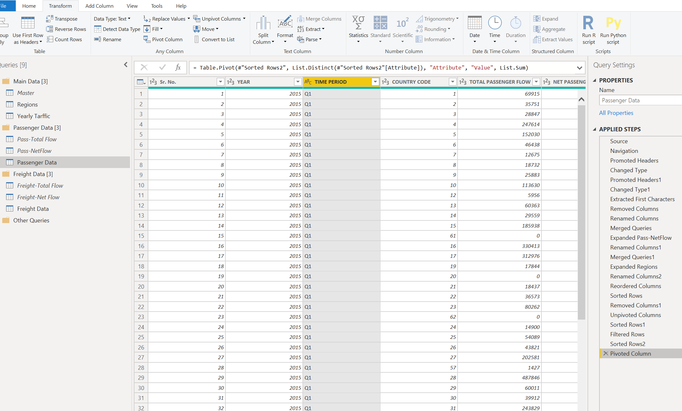Select the Master query
682x411 pixels.
point(25,93)
